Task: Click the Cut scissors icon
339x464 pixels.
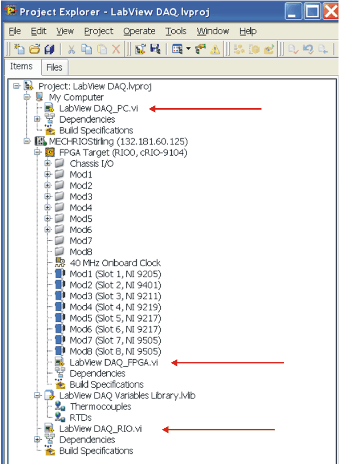Action: coord(71,49)
